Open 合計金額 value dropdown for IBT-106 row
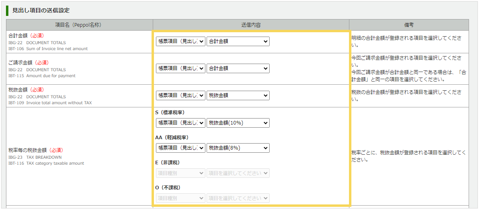The image size is (479, 210). click(238, 41)
